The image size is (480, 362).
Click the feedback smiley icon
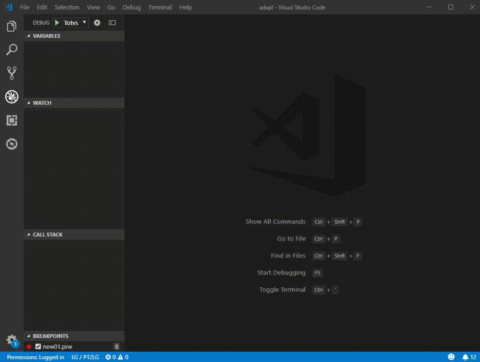pyautogui.click(x=451, y=357)
